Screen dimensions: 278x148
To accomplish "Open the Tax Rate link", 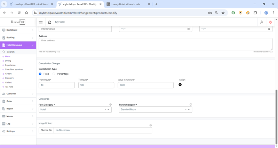I will 9,87.
